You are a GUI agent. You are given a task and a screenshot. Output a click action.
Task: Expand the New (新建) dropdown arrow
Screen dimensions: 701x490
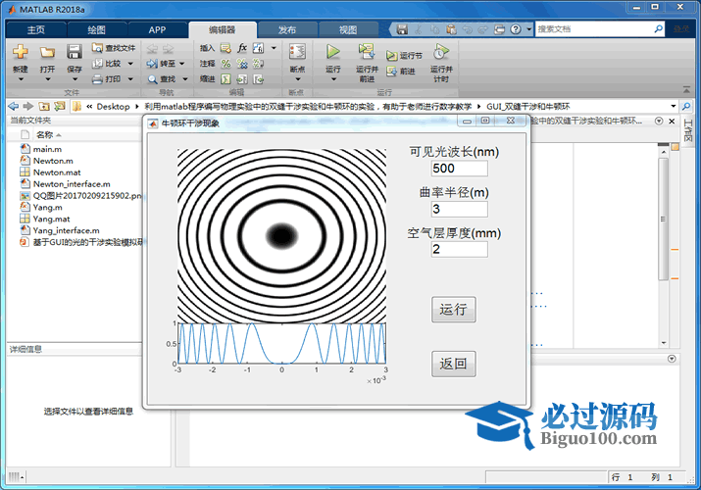tap(21, 79)
